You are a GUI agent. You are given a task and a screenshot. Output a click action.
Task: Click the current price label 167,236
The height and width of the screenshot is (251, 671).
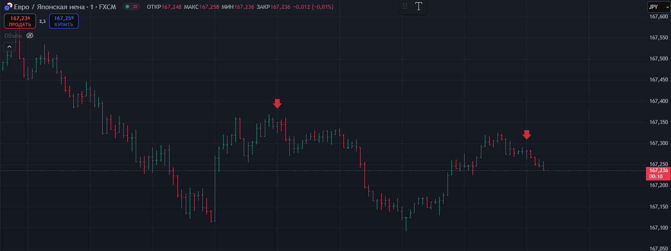(x=658, y=170)
